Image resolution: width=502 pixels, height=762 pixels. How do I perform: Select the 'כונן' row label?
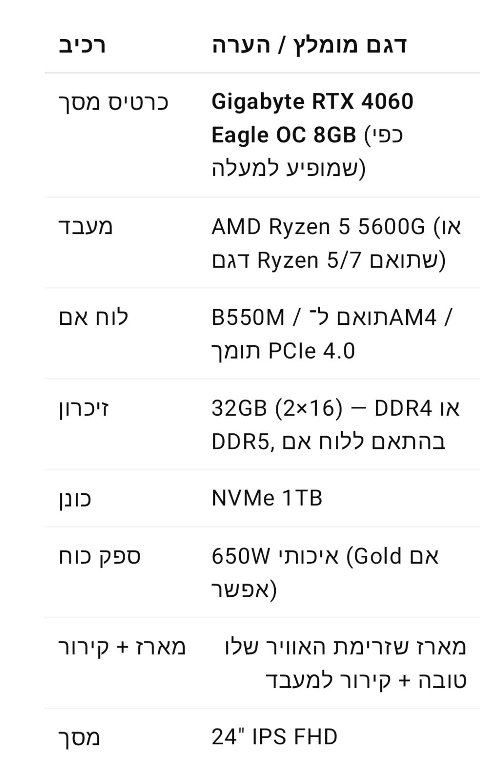coord(75,499)
